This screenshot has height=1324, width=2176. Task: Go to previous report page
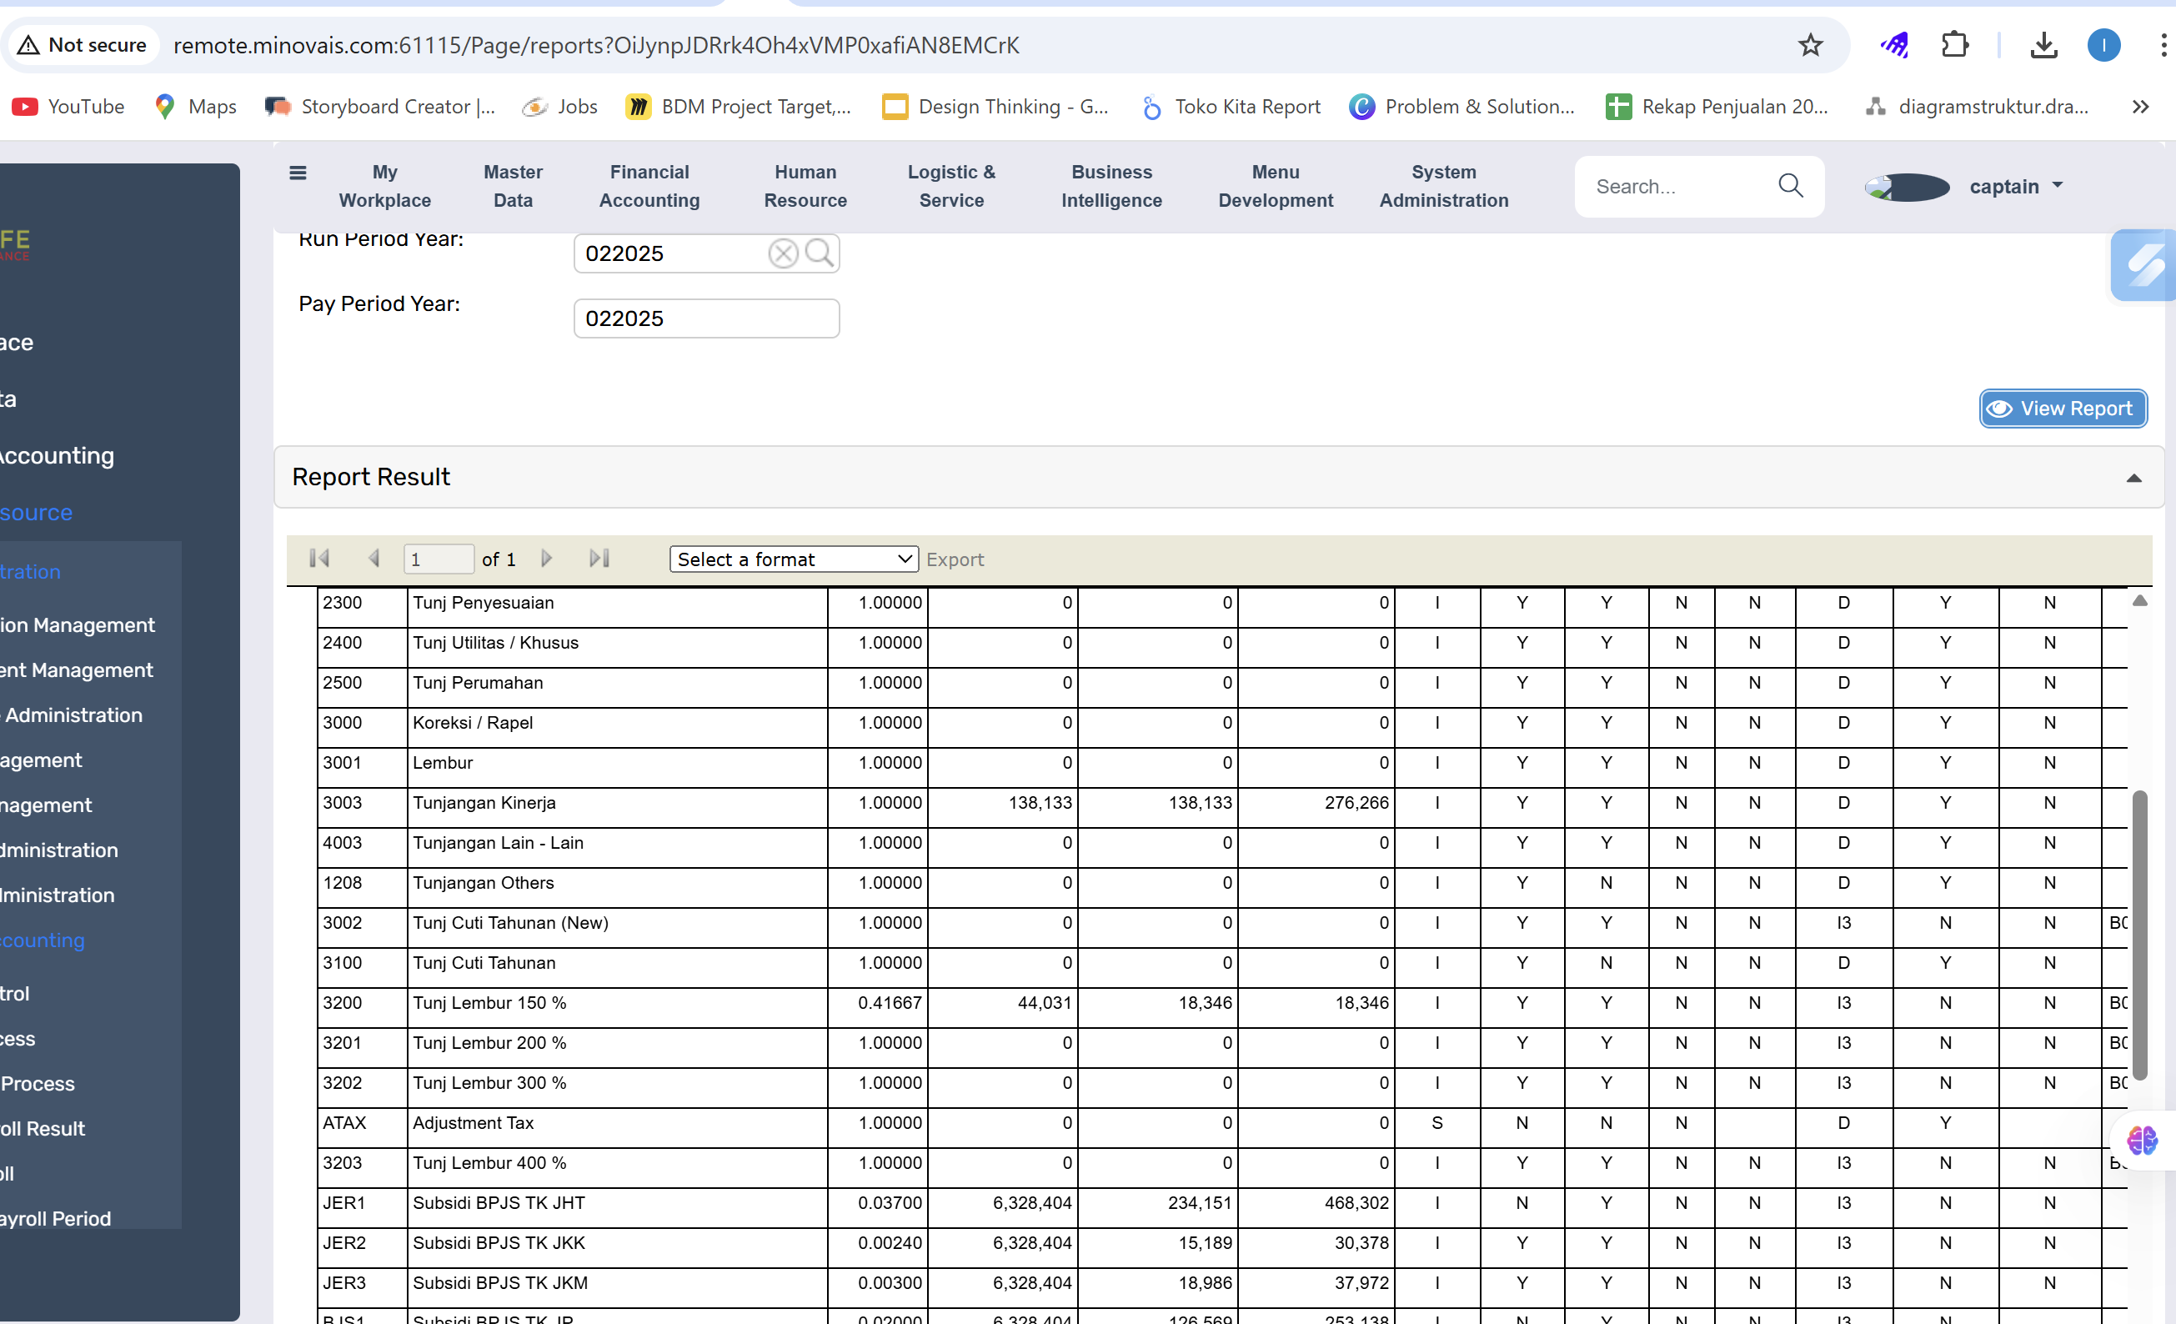pos(374,559)
